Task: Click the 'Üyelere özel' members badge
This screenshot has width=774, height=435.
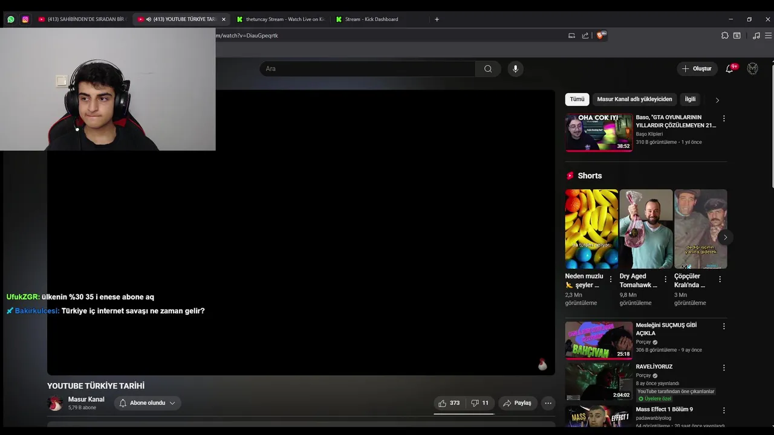Action: (x=655, y=399)
